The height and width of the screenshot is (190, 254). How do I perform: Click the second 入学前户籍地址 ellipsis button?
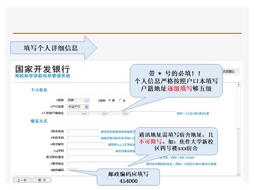pos(105,114)
